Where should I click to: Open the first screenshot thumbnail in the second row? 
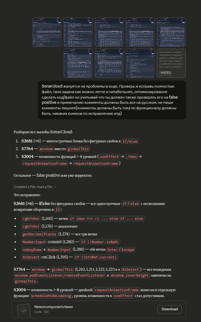pos(78,63)
